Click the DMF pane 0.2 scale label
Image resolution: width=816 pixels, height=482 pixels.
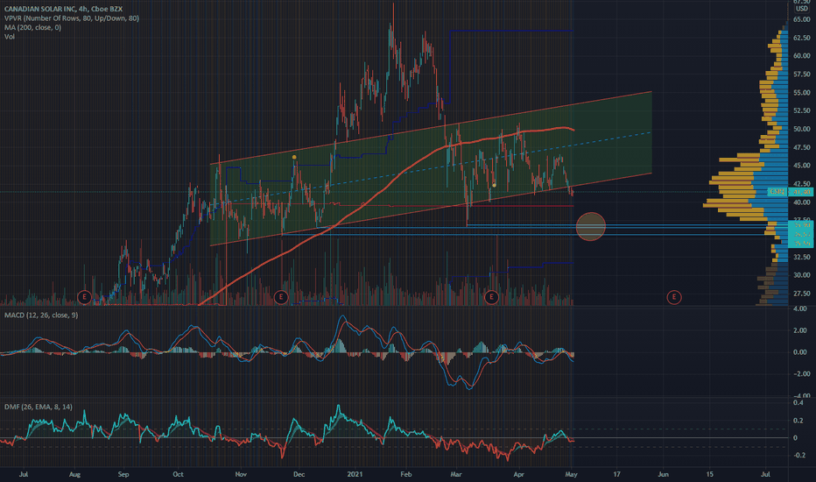click(x=798, y=421)
